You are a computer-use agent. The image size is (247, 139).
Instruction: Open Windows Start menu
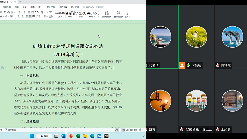(32, 136)
